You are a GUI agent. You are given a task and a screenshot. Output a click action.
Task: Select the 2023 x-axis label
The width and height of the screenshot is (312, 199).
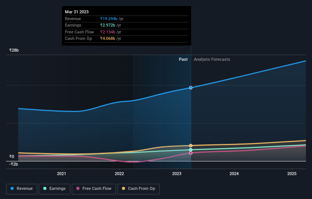(177, 174)
